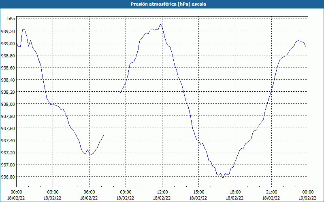This screenshot has height=202, width=324.
Task: Select the 18/02/22 date under 21:00
Action: [271, 198]
